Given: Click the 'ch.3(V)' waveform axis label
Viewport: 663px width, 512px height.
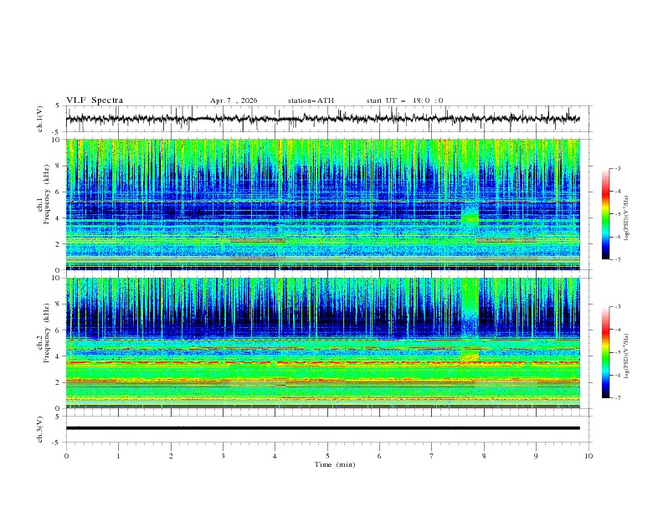Looking at the screenshot, I should pyautogui.click(x=40, y=429).
